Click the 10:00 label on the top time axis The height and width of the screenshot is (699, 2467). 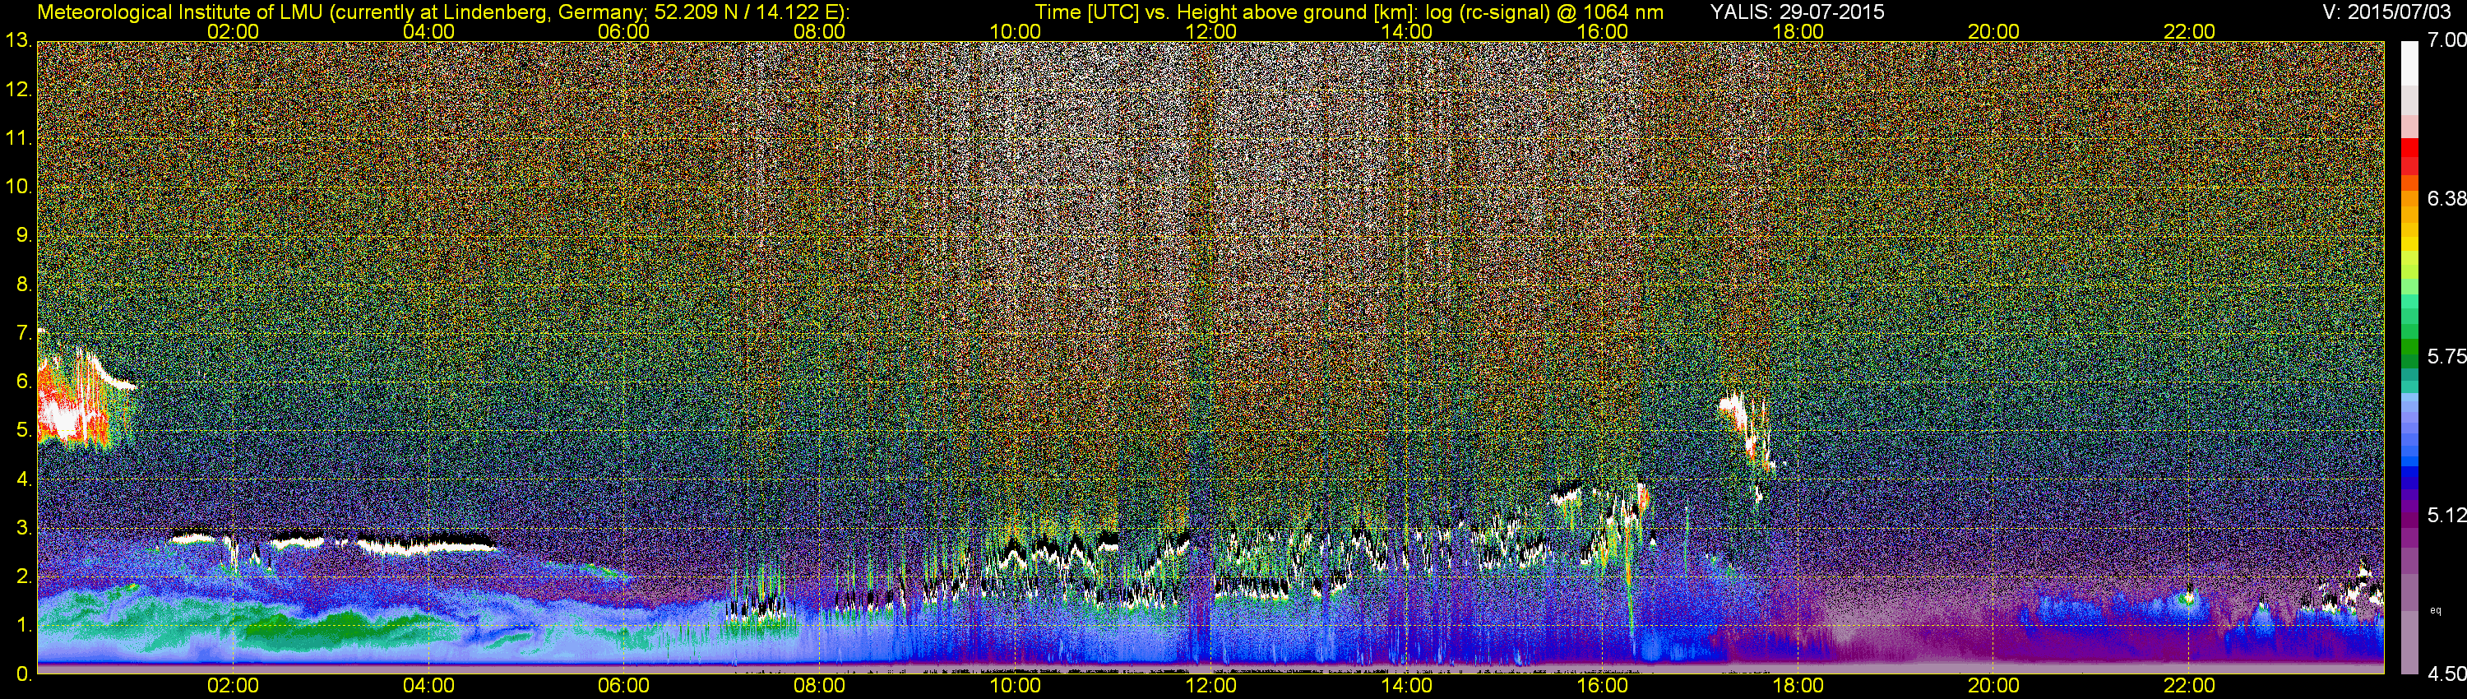(1015, 31)
